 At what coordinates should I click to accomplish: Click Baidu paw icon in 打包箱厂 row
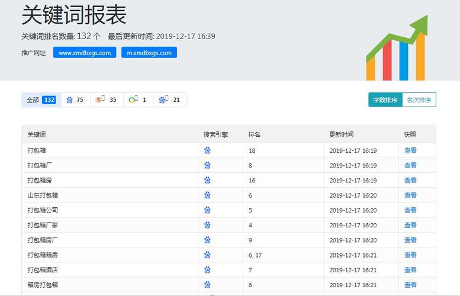(x=207, y=165)
